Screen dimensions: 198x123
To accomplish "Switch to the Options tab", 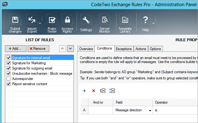I will pyautogui.click(x=155, y=49).
